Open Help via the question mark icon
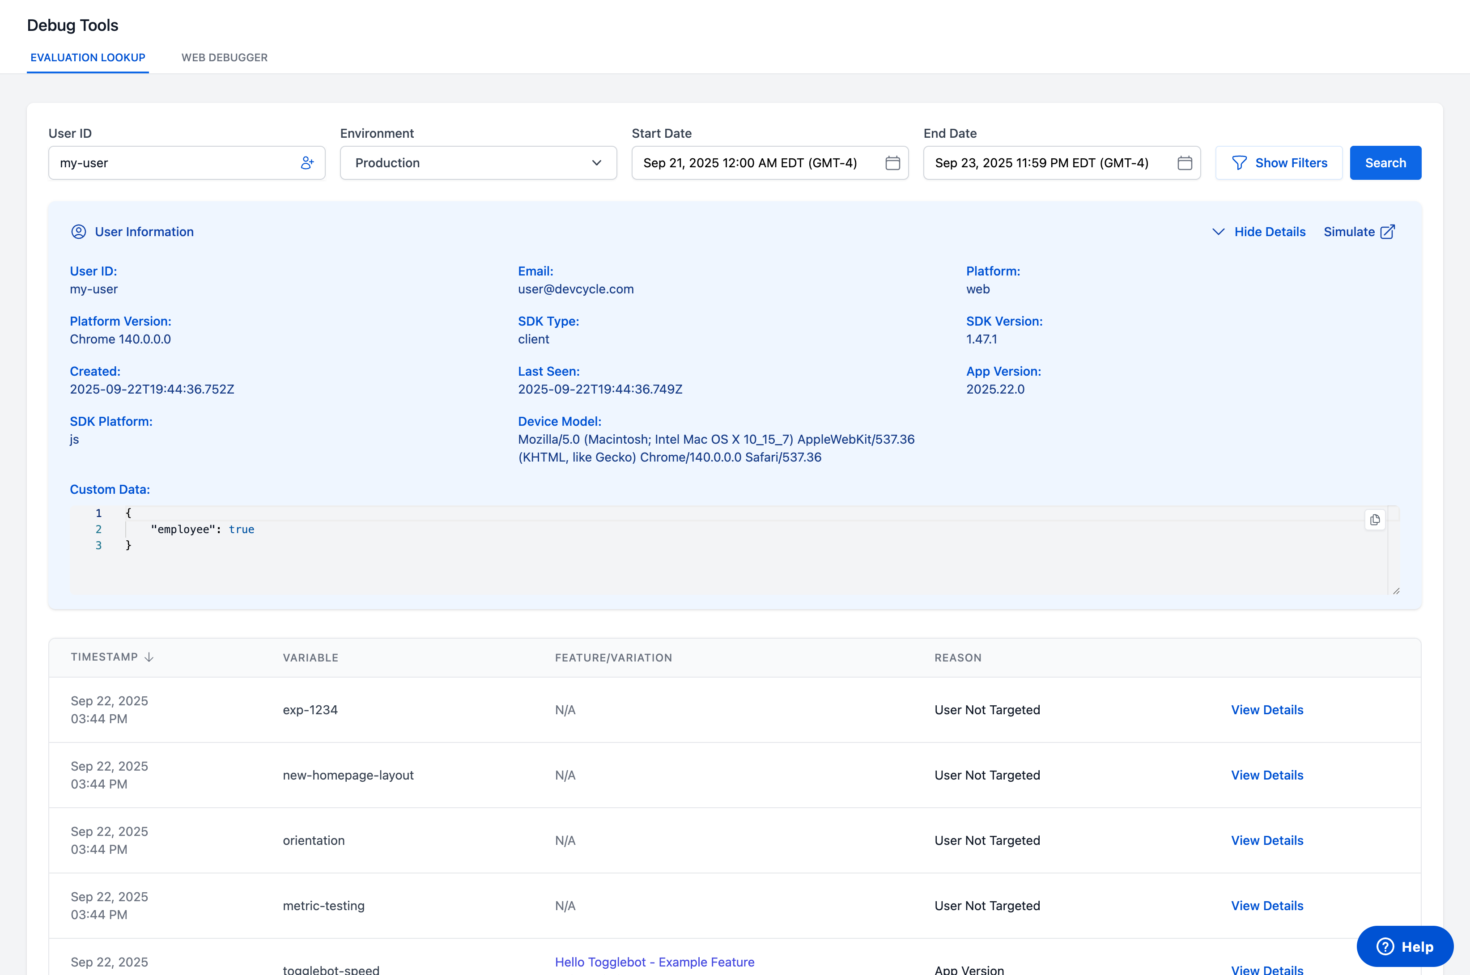1470x975 pixels. pos(1385,946)
